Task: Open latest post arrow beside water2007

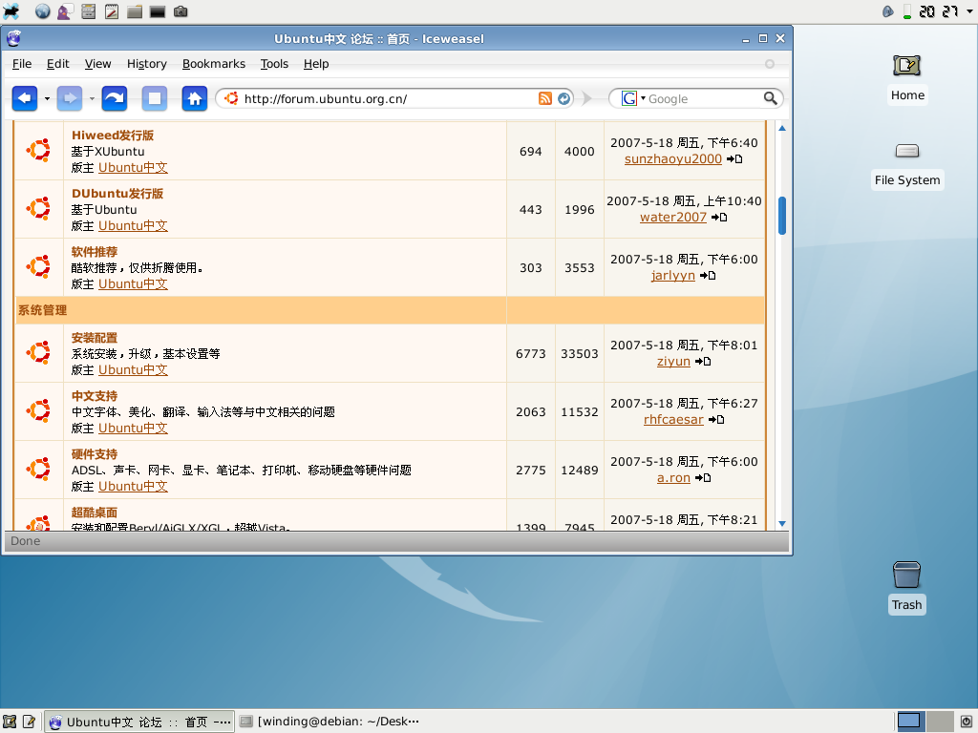Action: (719, 217)
